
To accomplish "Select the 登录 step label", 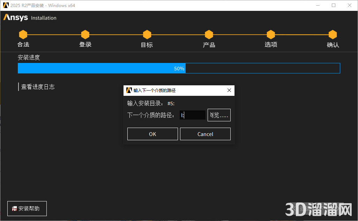I will 85,44.
